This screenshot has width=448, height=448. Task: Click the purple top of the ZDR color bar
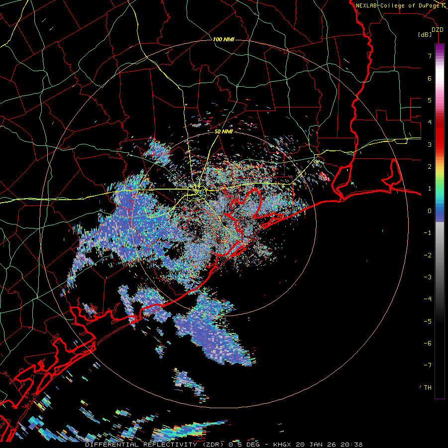[x=440, y=49]
